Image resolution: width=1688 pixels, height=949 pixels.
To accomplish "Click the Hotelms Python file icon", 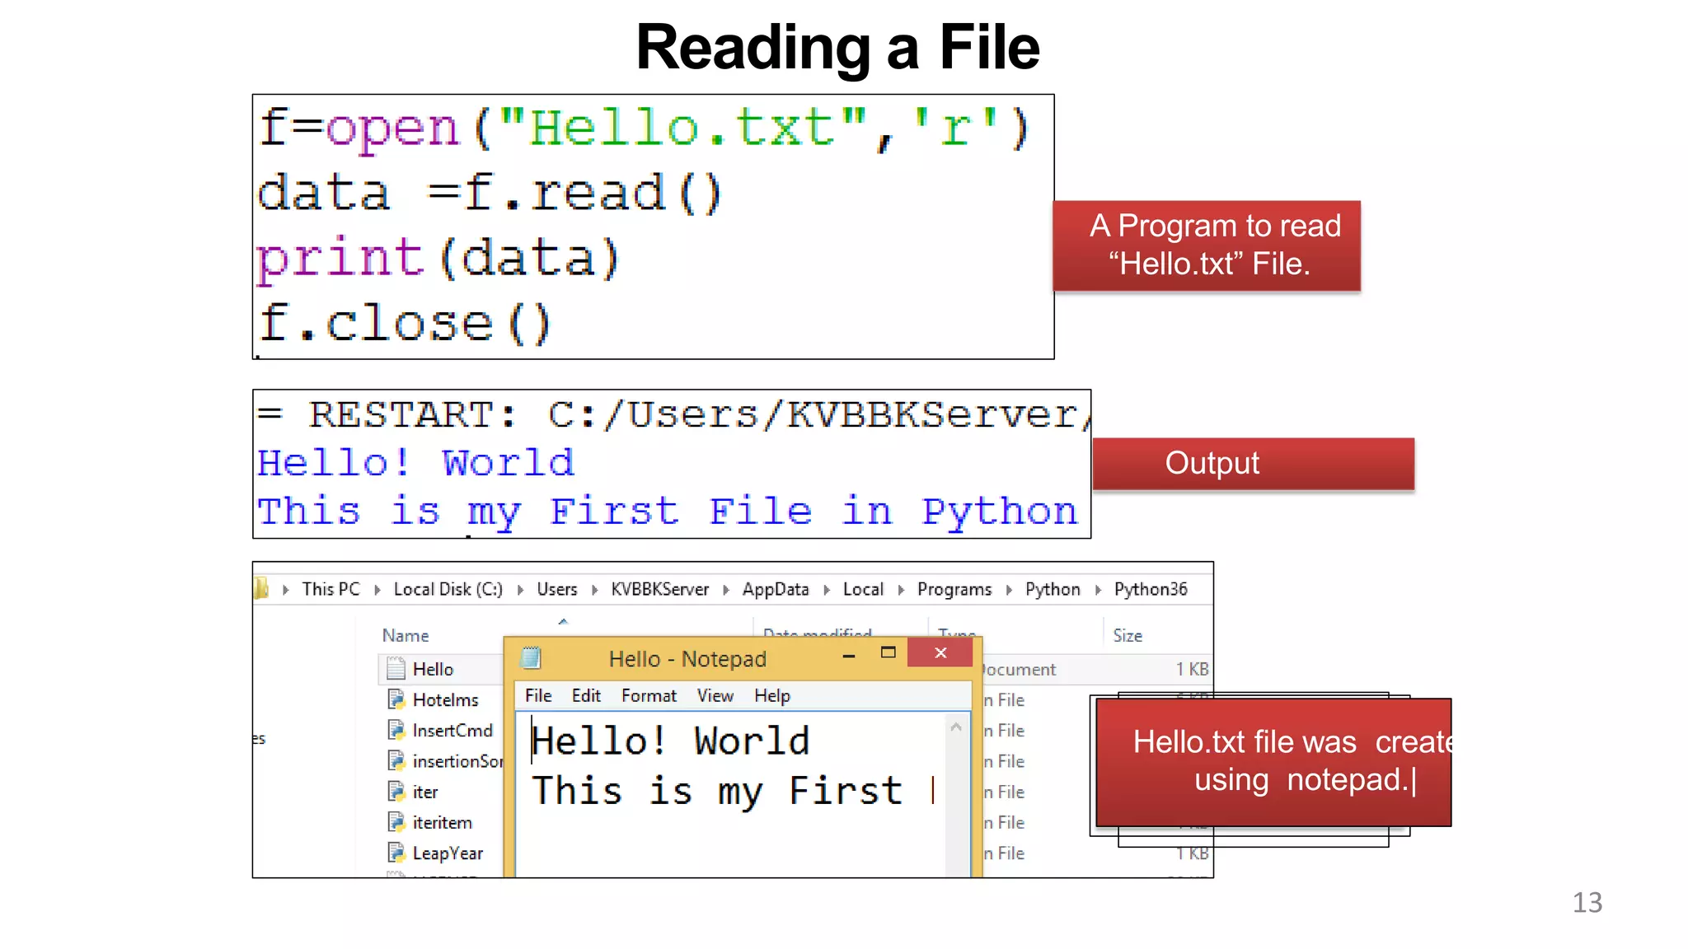I will tap(396, 699).
